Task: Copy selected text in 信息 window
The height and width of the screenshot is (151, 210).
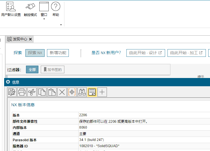Action: [x=42, y=92]
